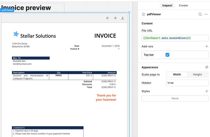Click the 998001 quantity cell
This screenshot has width=210, height=137.
(59, 75)
